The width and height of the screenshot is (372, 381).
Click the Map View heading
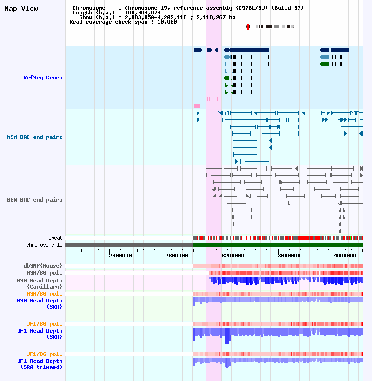pos(21,8)
